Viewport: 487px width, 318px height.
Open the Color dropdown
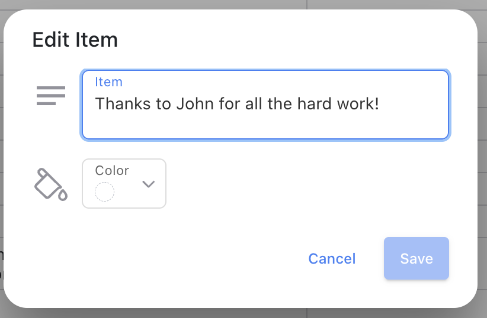coord(124,183)
